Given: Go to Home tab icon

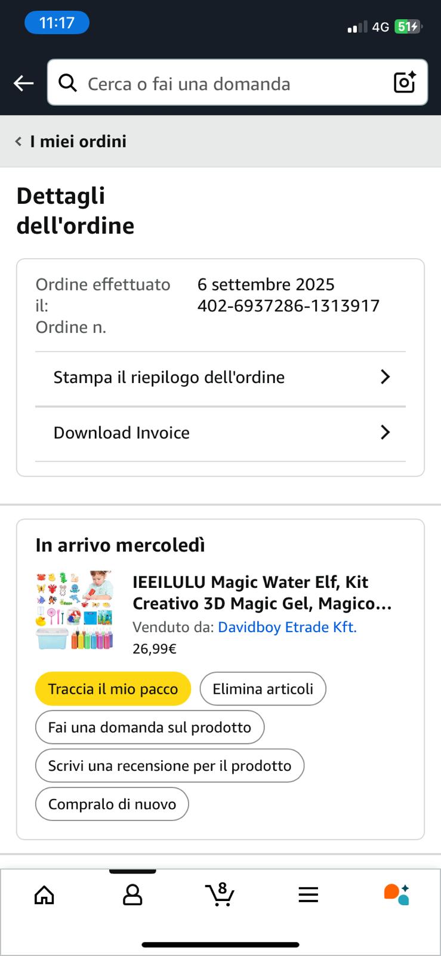Looking at the screenshot, I should coord(44,894).
